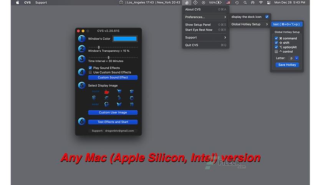Choose Start Eye Rest Now menu item
This screenshot has height=185, width=321.
pyautogui.click(x=205, y=30)
